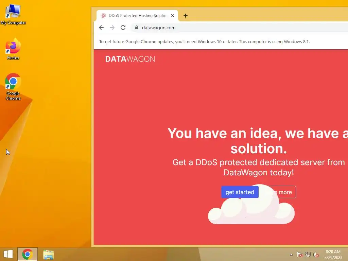Click the DATAWAGON logo

tap(130, 59)
